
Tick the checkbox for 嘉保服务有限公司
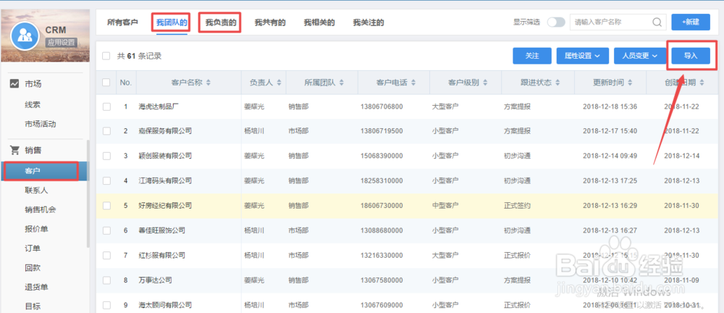(106, 131)
